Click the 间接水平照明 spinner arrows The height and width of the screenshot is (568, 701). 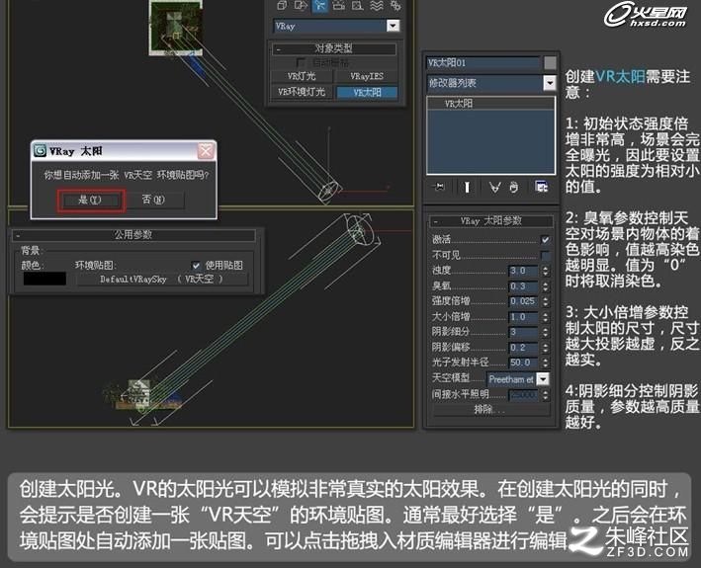(546, 395)
